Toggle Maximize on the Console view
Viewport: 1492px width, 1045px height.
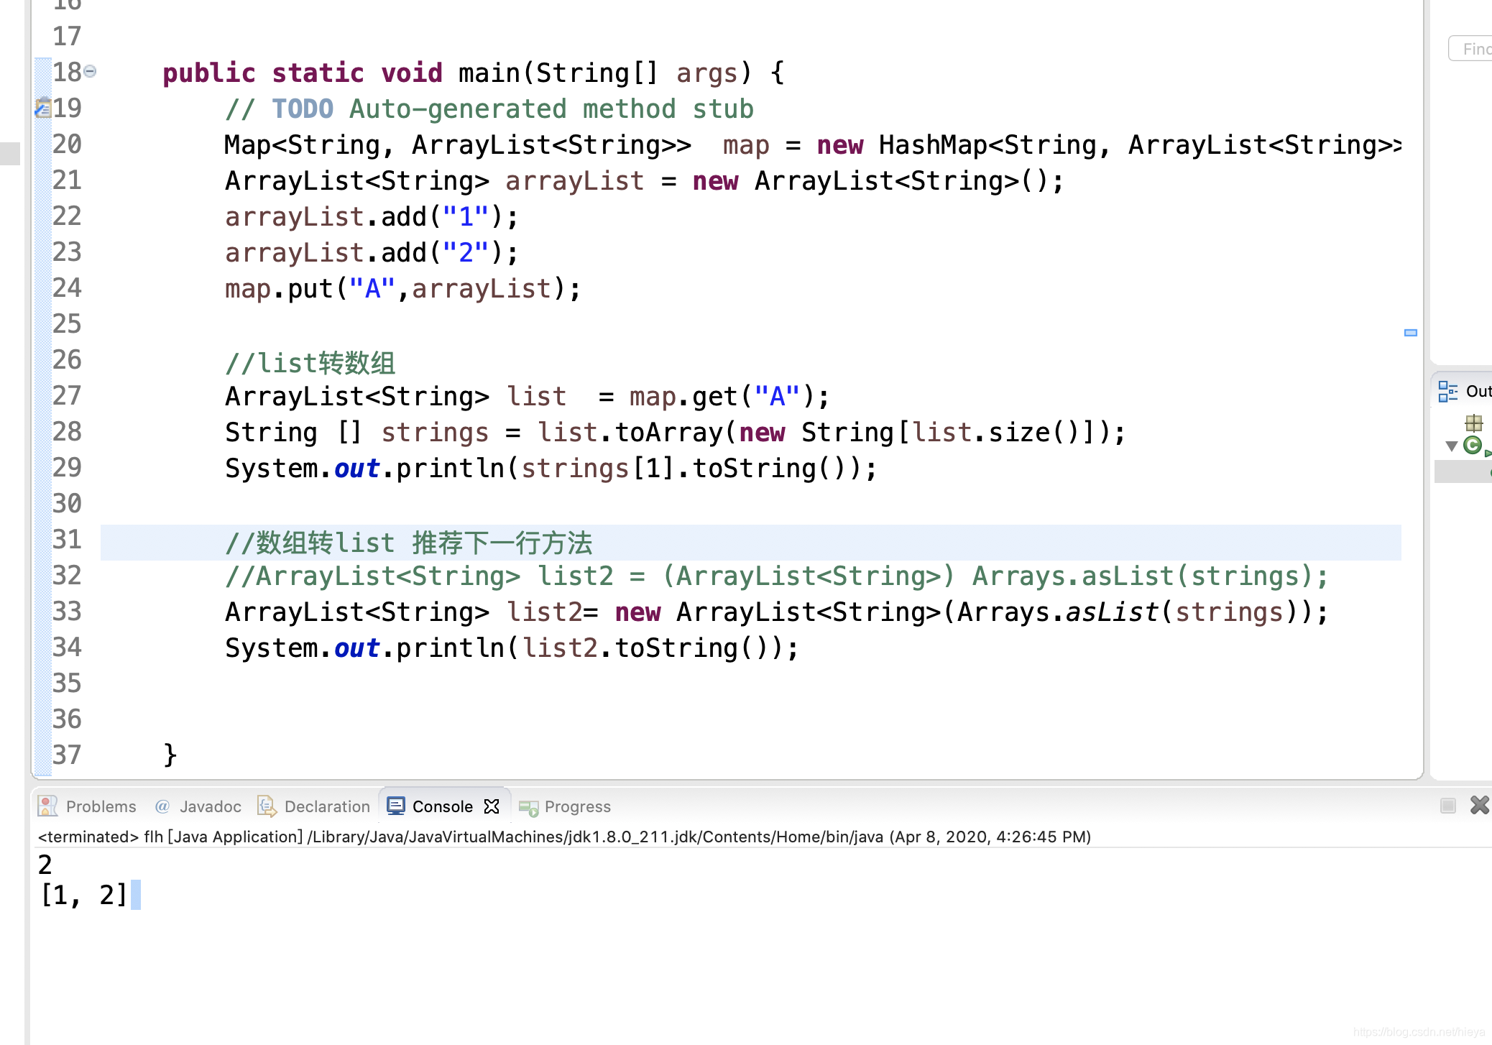point(1447,806)
